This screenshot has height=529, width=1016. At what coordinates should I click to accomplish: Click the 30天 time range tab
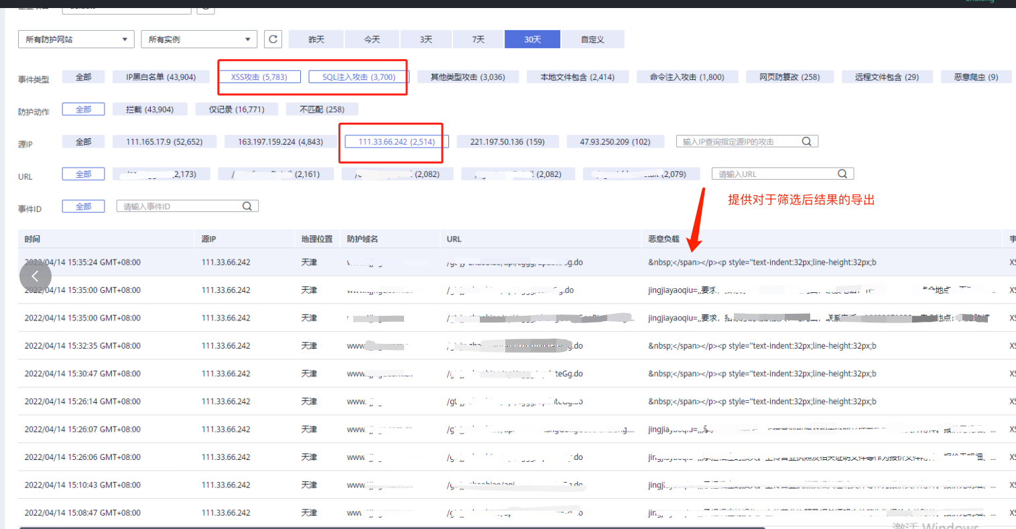[533, 40]
